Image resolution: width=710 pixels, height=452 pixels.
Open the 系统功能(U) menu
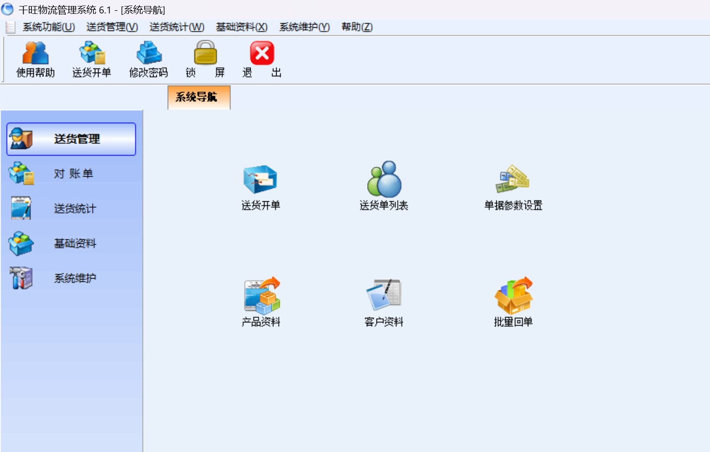(x=49, y=27)
